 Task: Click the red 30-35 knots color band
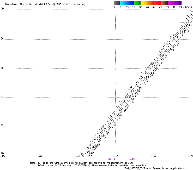click(158, 3)
